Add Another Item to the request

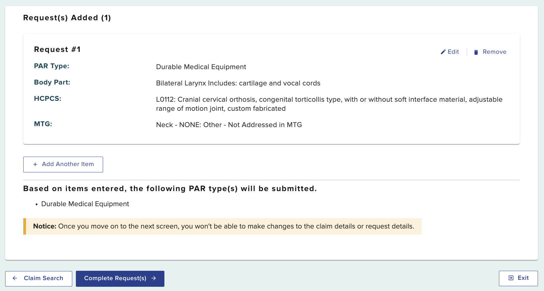coord(63,164)
